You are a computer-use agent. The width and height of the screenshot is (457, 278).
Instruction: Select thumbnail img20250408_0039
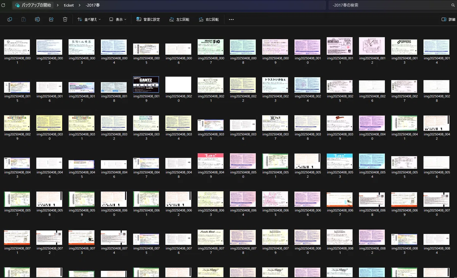(340, 123)
